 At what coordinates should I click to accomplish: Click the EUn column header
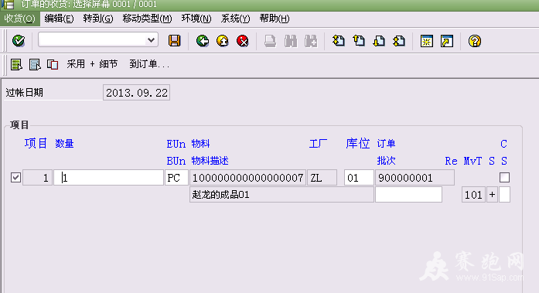point(176,144)
